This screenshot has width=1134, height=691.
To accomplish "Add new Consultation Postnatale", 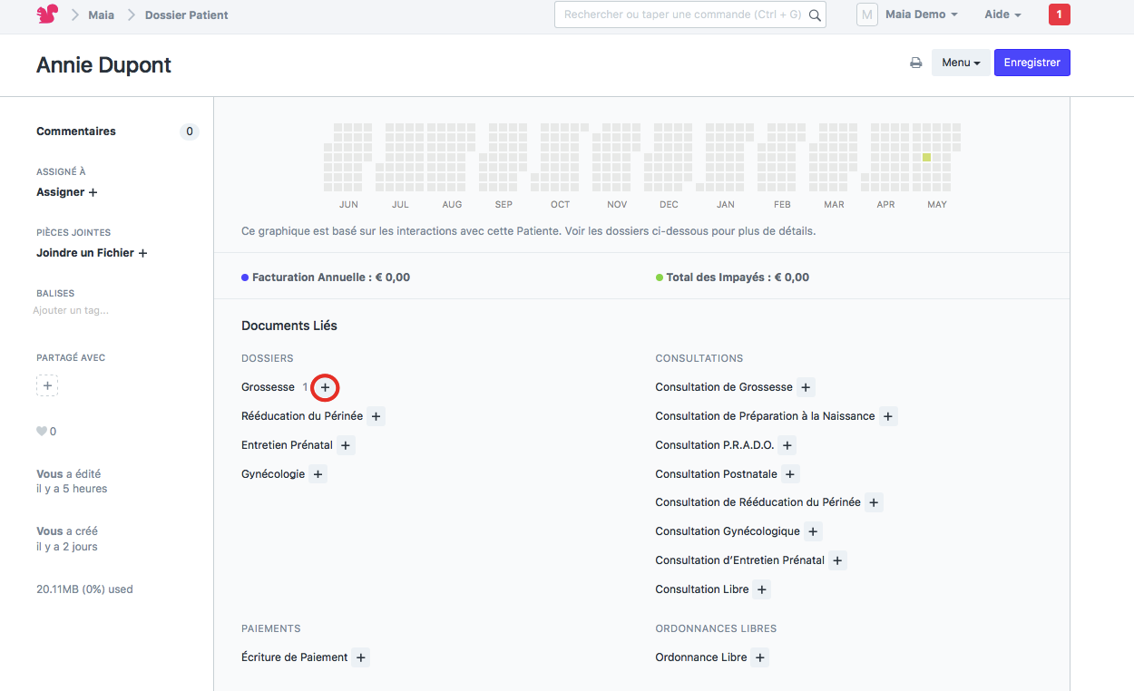I will [790, 474].
